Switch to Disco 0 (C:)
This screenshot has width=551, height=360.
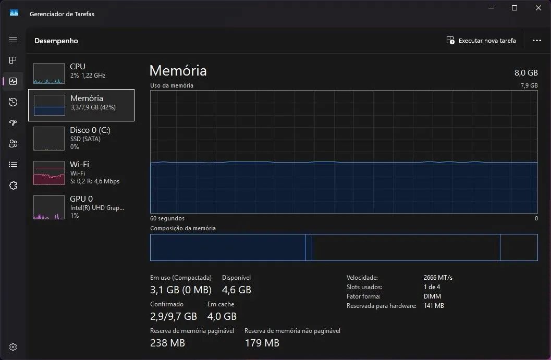(81, 138)
